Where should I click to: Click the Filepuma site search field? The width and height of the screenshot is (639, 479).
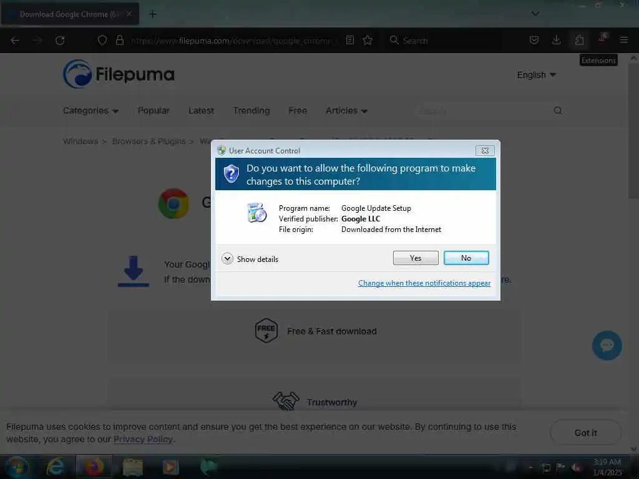tap(483, 111)
